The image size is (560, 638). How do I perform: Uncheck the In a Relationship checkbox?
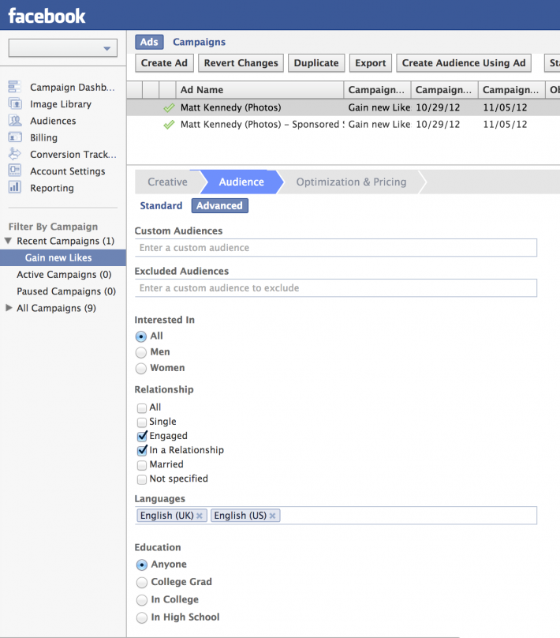point(142,450)
